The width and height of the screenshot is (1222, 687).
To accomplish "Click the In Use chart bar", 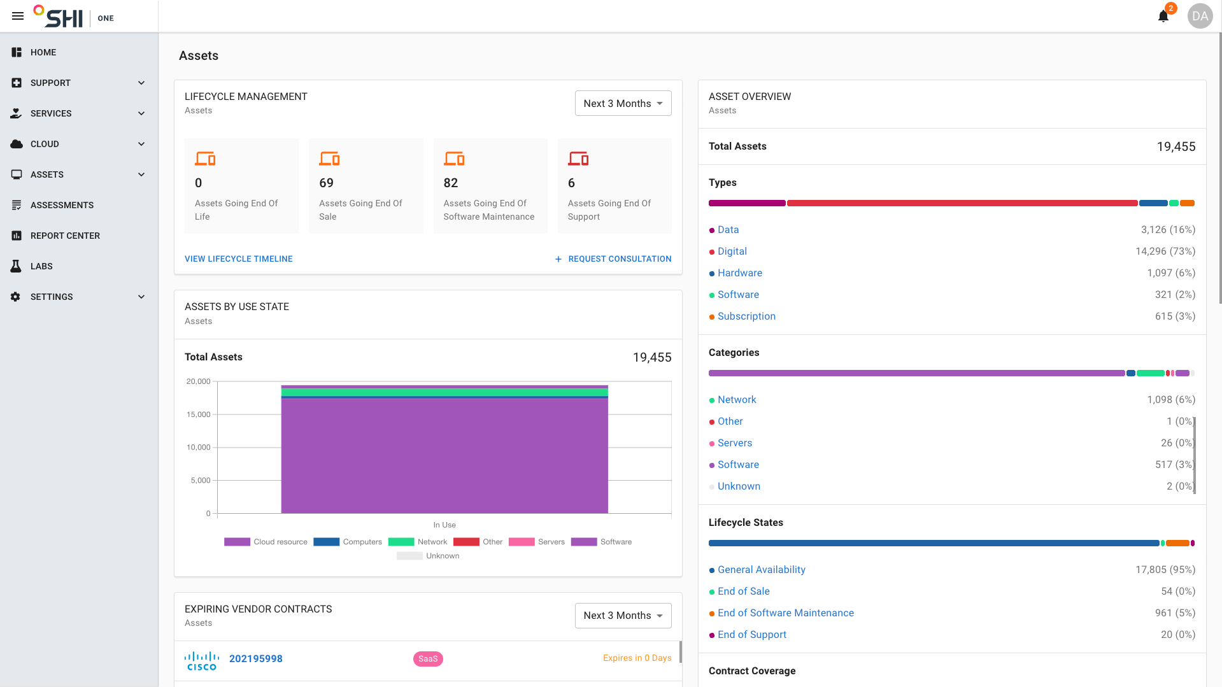I will [x=444, y=449].
